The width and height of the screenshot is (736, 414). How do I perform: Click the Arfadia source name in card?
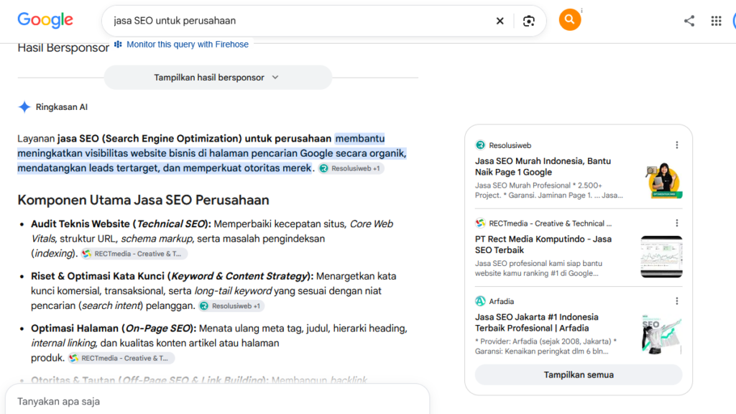coord(501,301)
